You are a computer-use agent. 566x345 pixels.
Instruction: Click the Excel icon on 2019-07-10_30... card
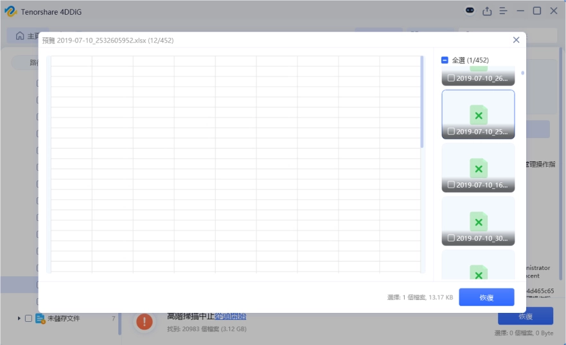click(479, 222)
